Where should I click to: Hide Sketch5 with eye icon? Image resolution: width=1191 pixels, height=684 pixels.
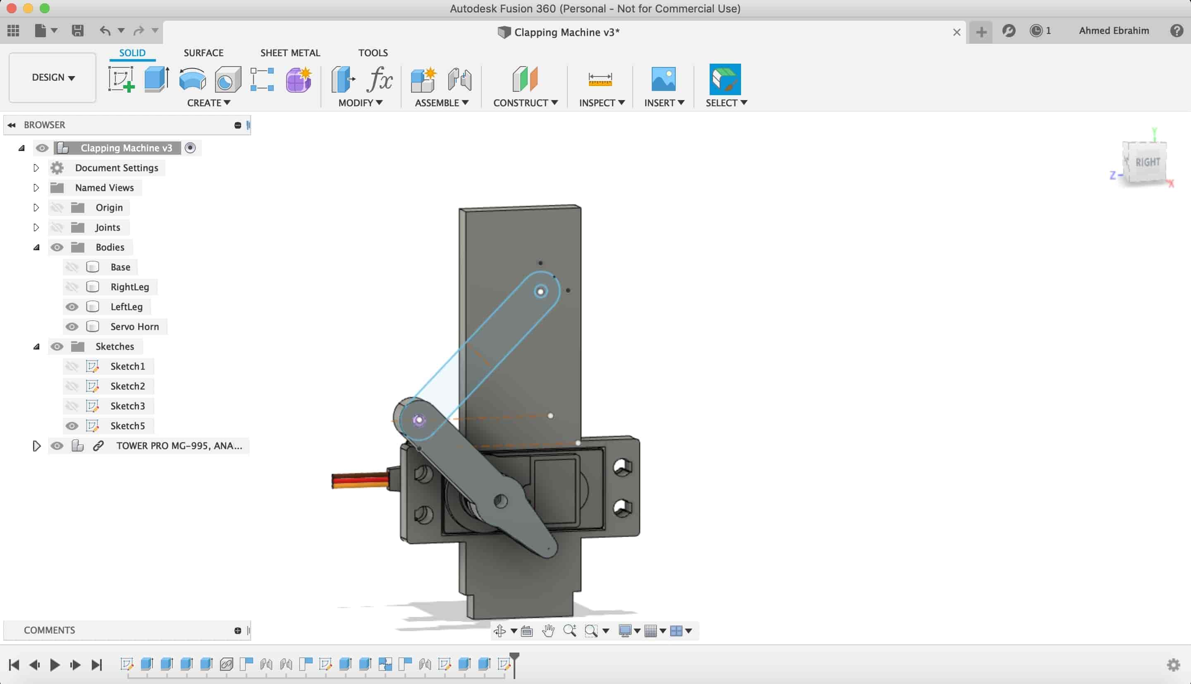point(72,426)
